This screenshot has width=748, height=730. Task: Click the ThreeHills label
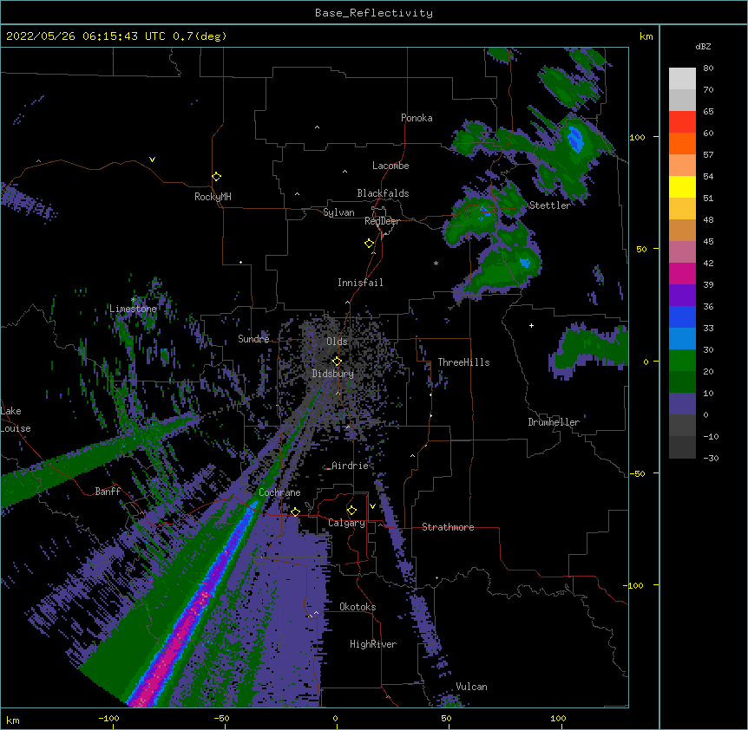463,362
